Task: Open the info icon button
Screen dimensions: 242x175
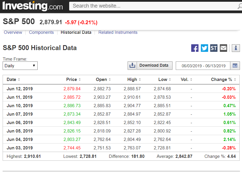Action: tap(236, 48)
